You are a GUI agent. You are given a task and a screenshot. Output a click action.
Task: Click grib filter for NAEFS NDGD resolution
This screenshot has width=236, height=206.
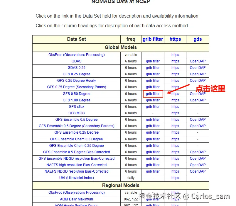153,171
